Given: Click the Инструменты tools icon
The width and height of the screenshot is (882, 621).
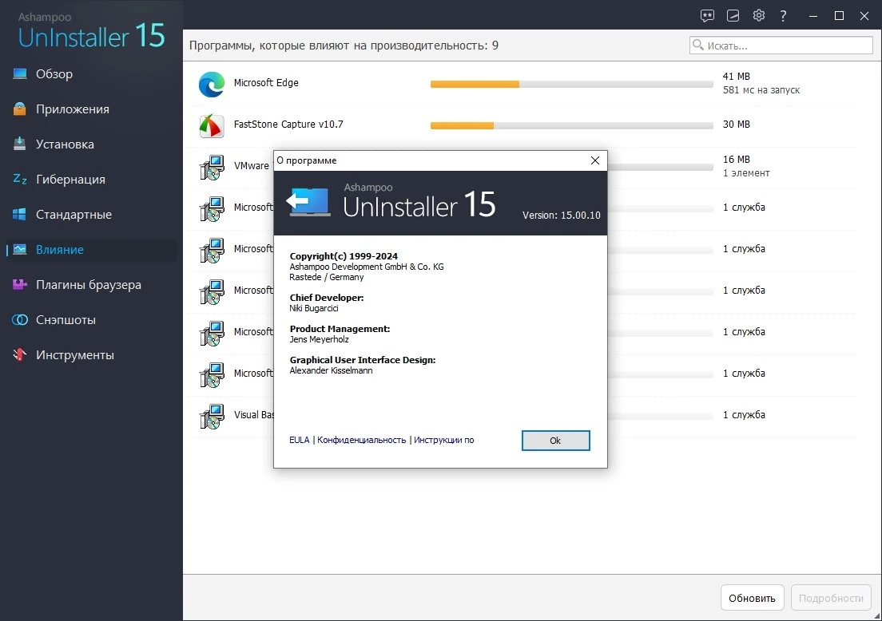Looking at the screenshot, I should [20, 354].
